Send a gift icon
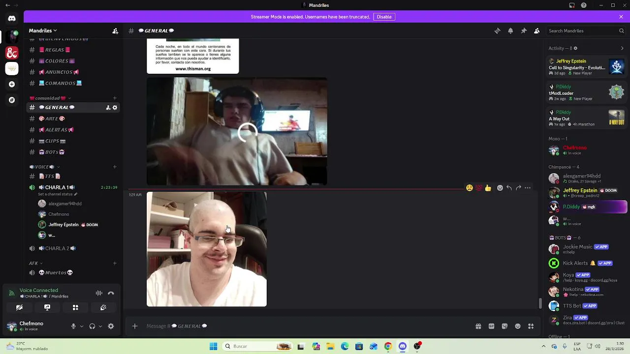 tap(478, 326)
